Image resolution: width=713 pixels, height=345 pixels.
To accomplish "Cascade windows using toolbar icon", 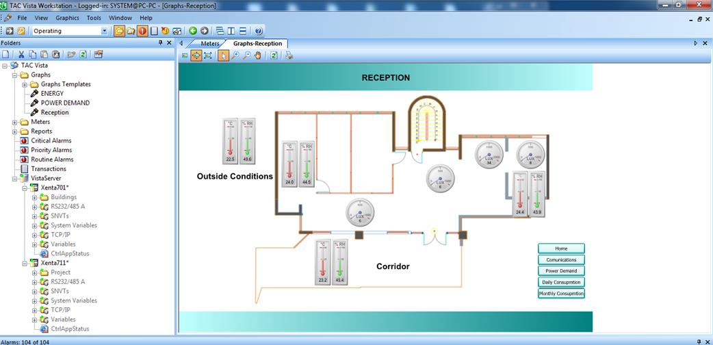I will click(x=220, y=31).
